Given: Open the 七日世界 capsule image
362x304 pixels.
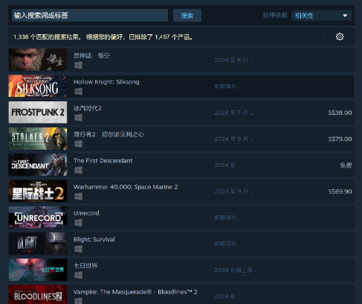Looking at the screenshot, I should [x=38, y=270].
